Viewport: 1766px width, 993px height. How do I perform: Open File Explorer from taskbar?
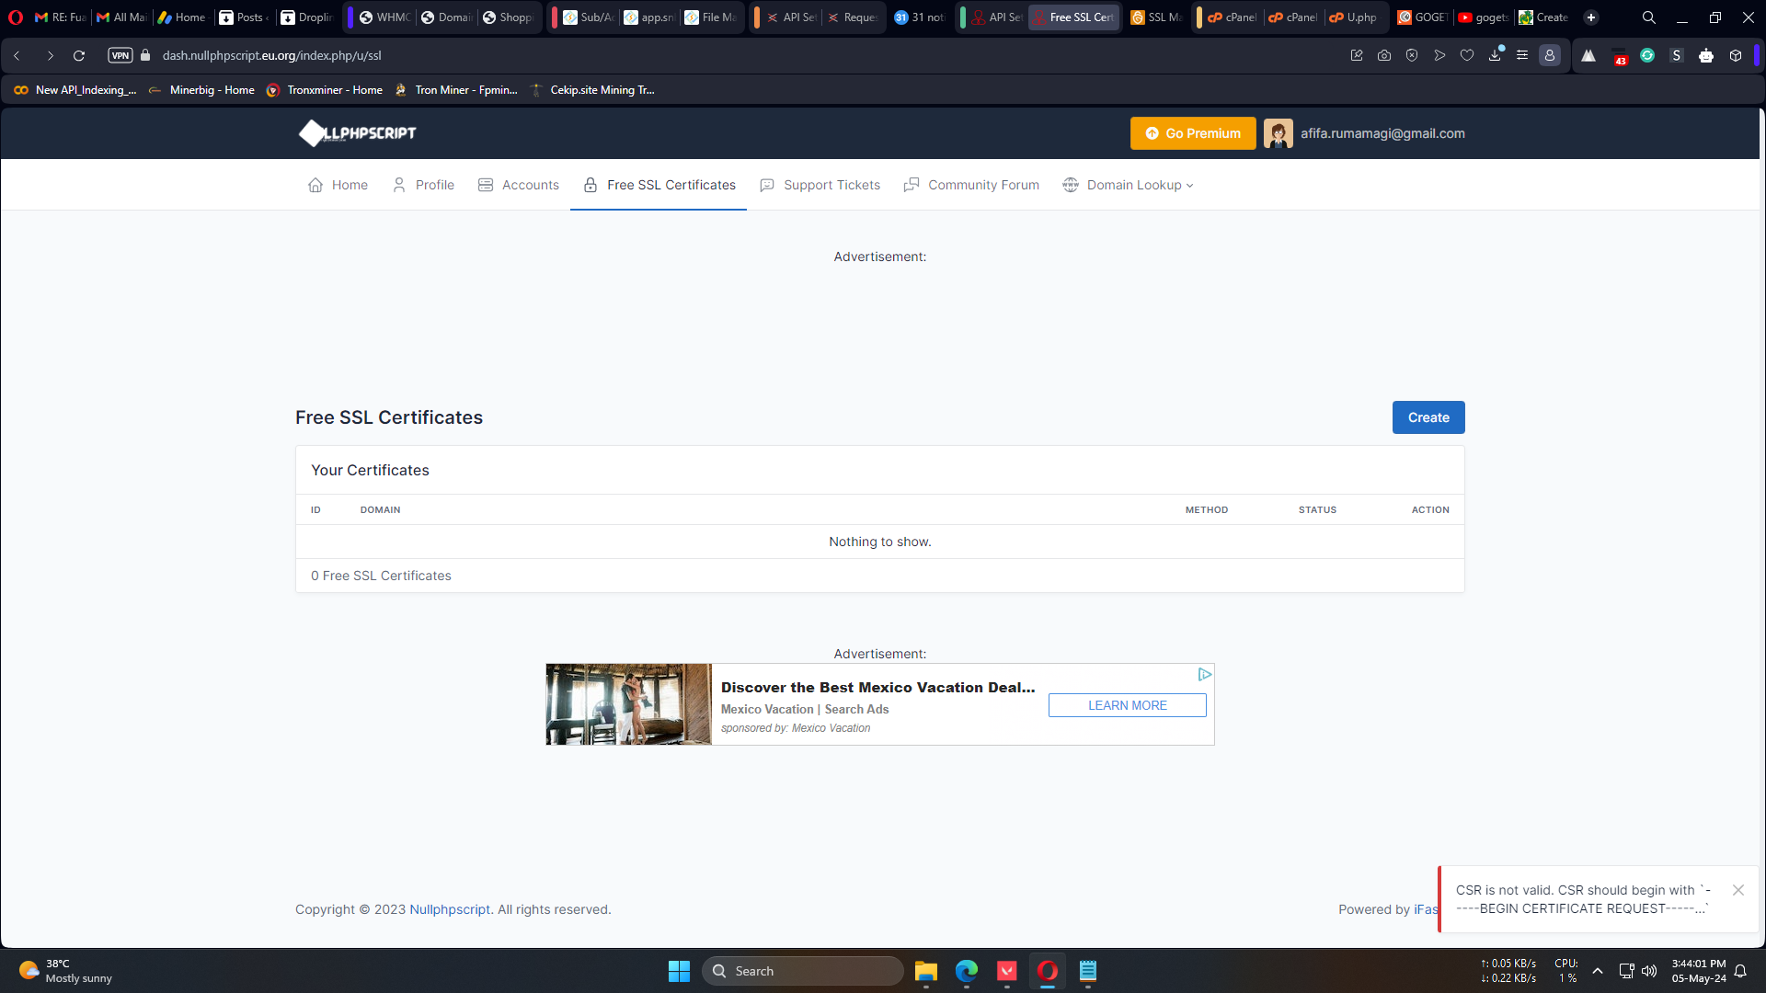point(925,971)
